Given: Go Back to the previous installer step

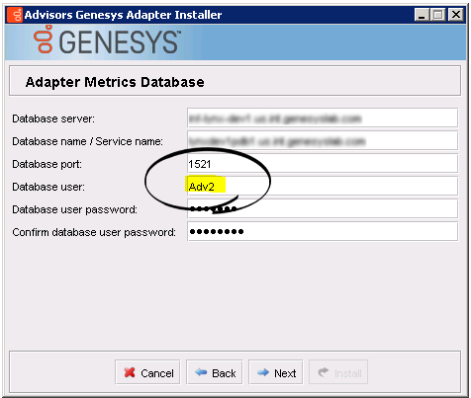Looking at the screenshot, I should [x=215, y=372].
